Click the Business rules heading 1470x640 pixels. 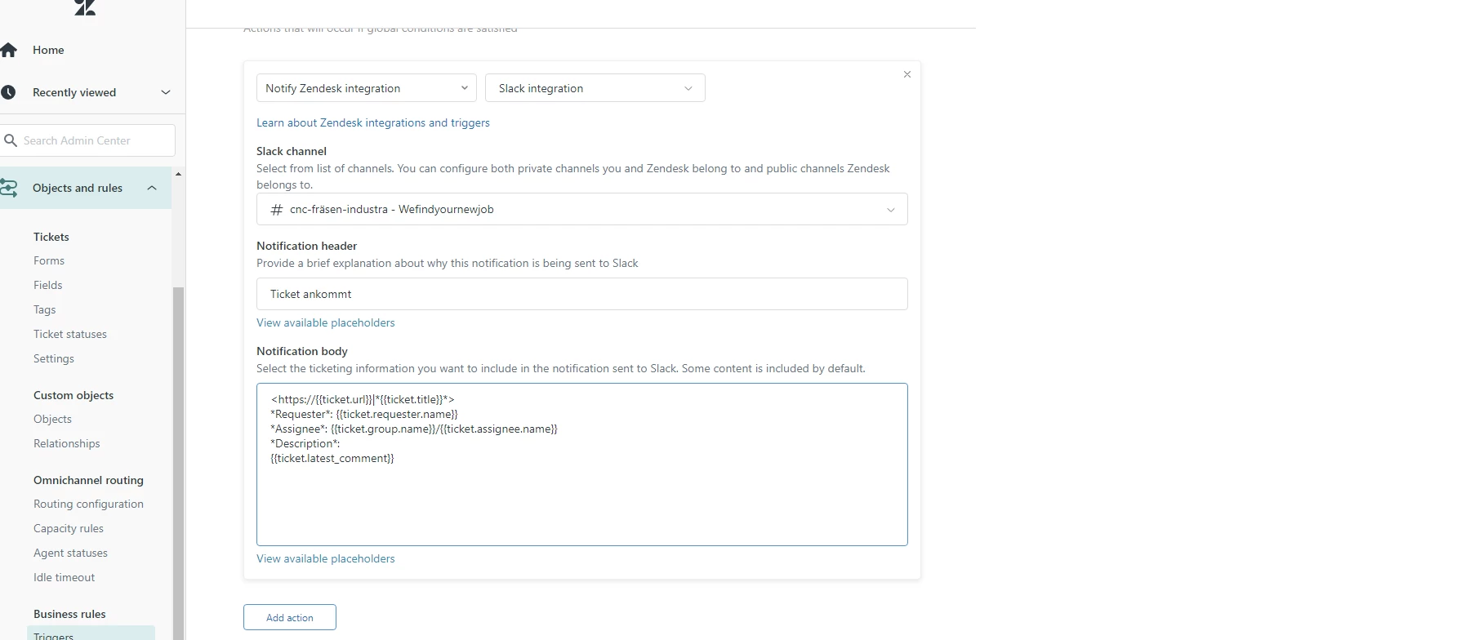69,614
